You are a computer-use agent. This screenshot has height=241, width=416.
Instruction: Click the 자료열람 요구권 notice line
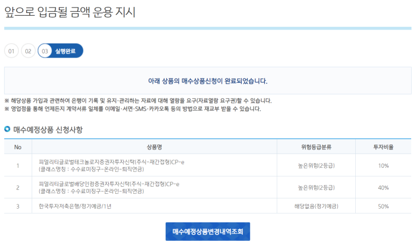click(138, 101)
